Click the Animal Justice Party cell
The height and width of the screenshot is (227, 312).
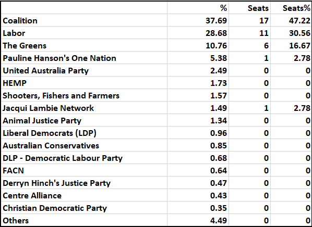coord(84,120)
